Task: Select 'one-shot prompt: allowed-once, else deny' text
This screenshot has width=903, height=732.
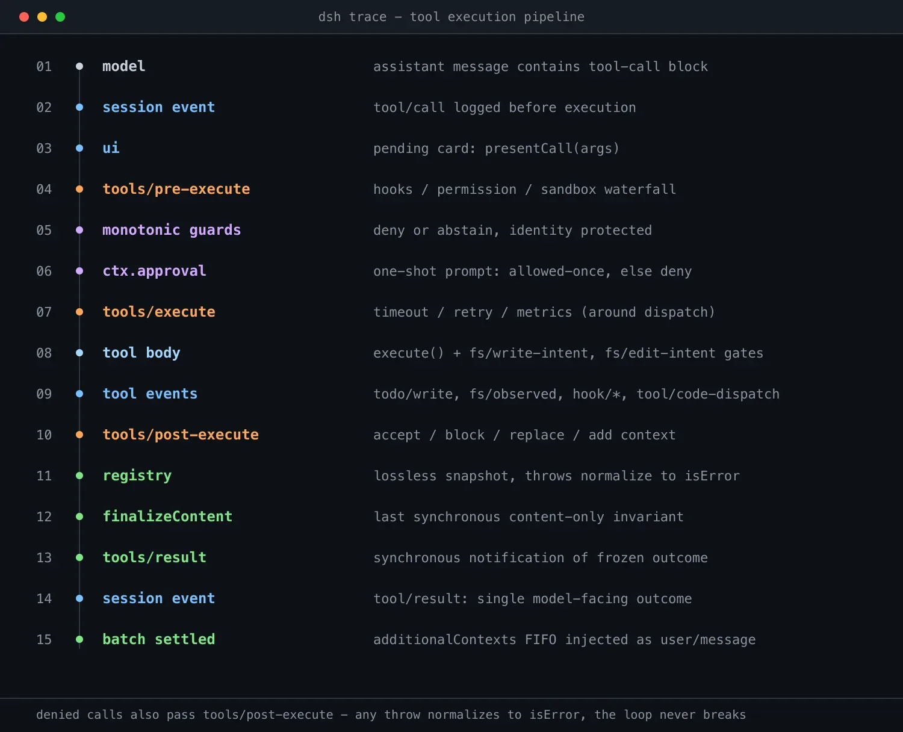Action: pos(533,271)
